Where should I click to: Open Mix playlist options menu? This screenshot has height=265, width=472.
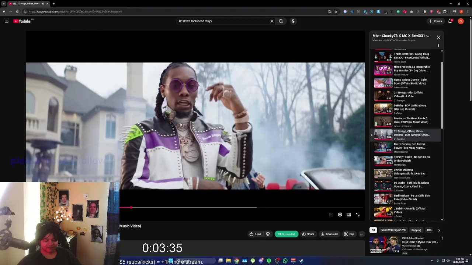click(438, 46)
